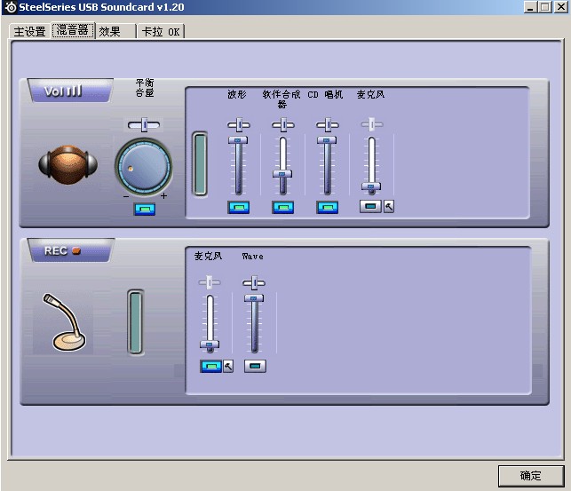Open the 效果 tab
Viewport: 571px width, 491px height.
115,31
